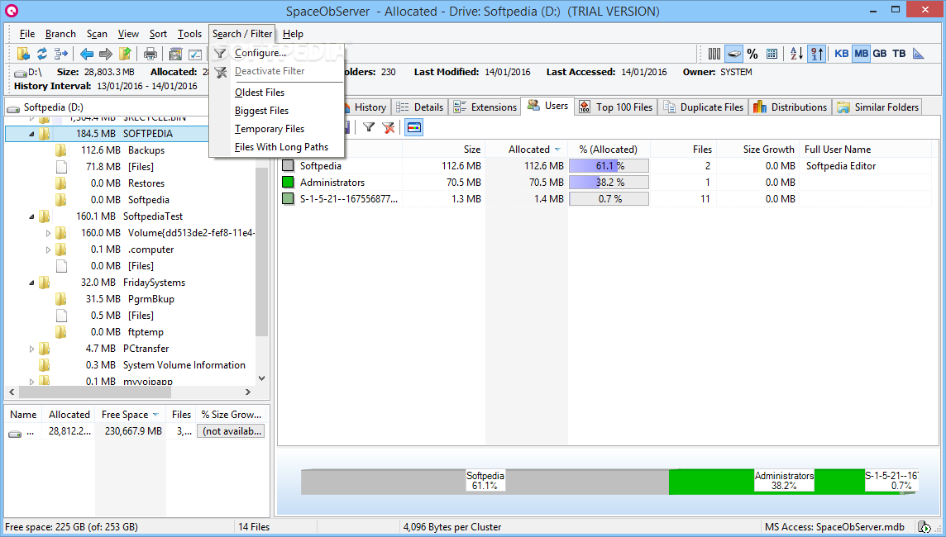Image resolution: width=946 pixels, height=537 pixels.
Task: Open the Scan menu
Action: pyautogui.click(x=97, y=34)
